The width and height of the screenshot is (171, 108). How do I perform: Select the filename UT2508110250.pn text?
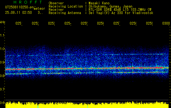pos(19,7)
